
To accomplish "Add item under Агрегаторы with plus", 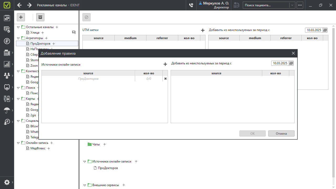I will click(46, 38).
